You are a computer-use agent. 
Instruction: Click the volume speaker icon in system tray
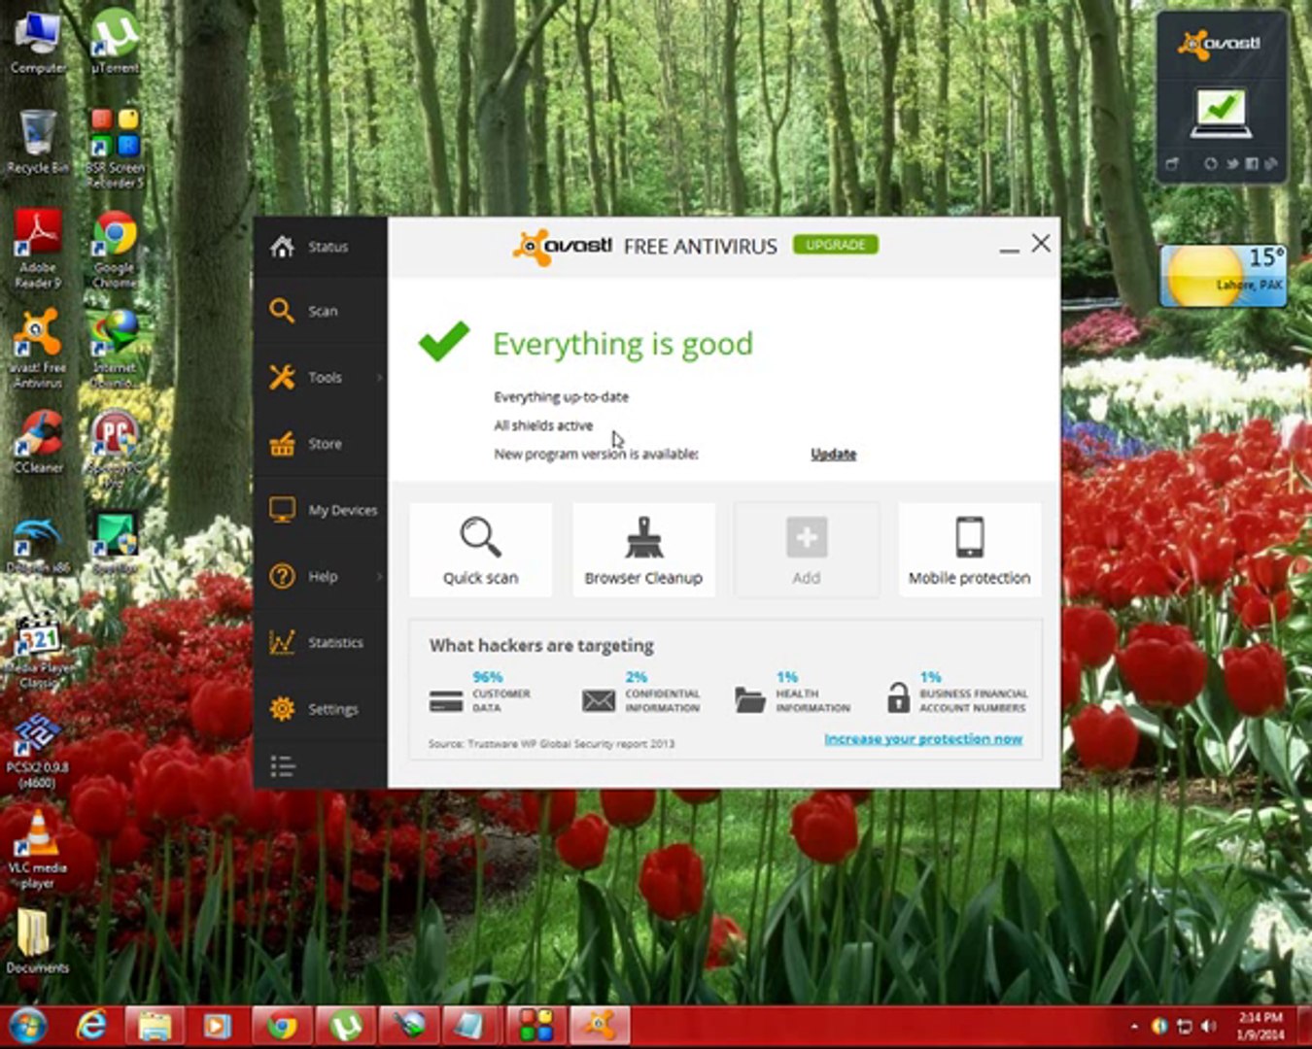tap(1209, 1026)
